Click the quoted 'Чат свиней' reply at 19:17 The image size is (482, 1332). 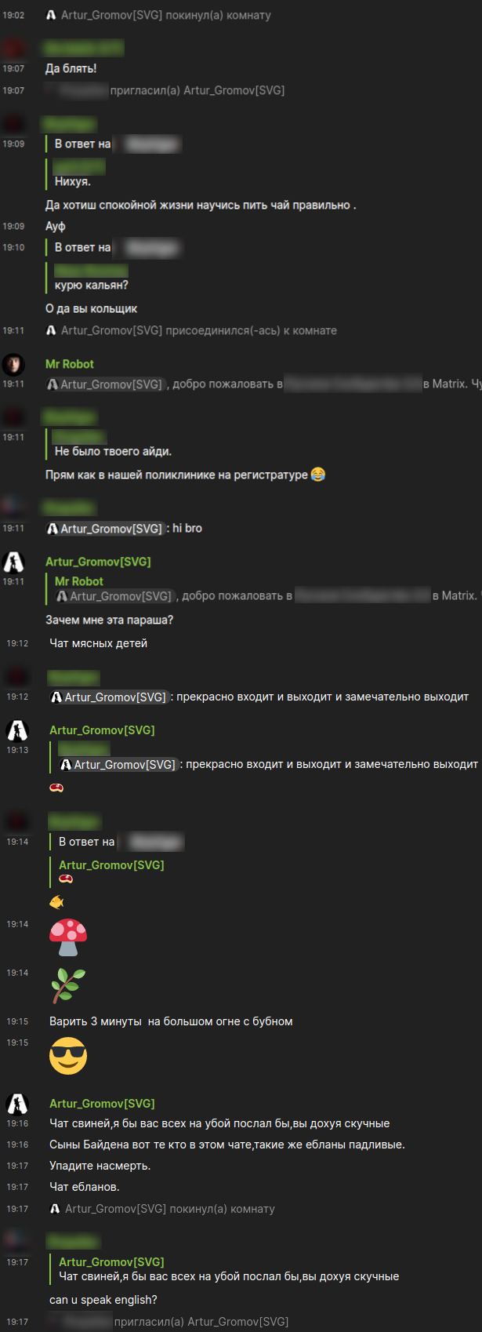[x=229, y=1269]
